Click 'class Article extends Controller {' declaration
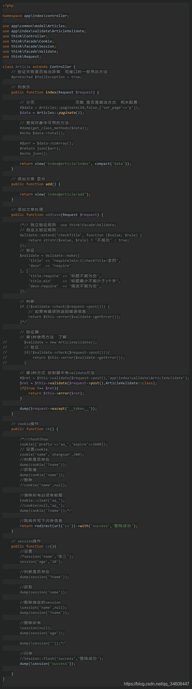This screenshot has height=689, width=192. [x=39, y=67]
